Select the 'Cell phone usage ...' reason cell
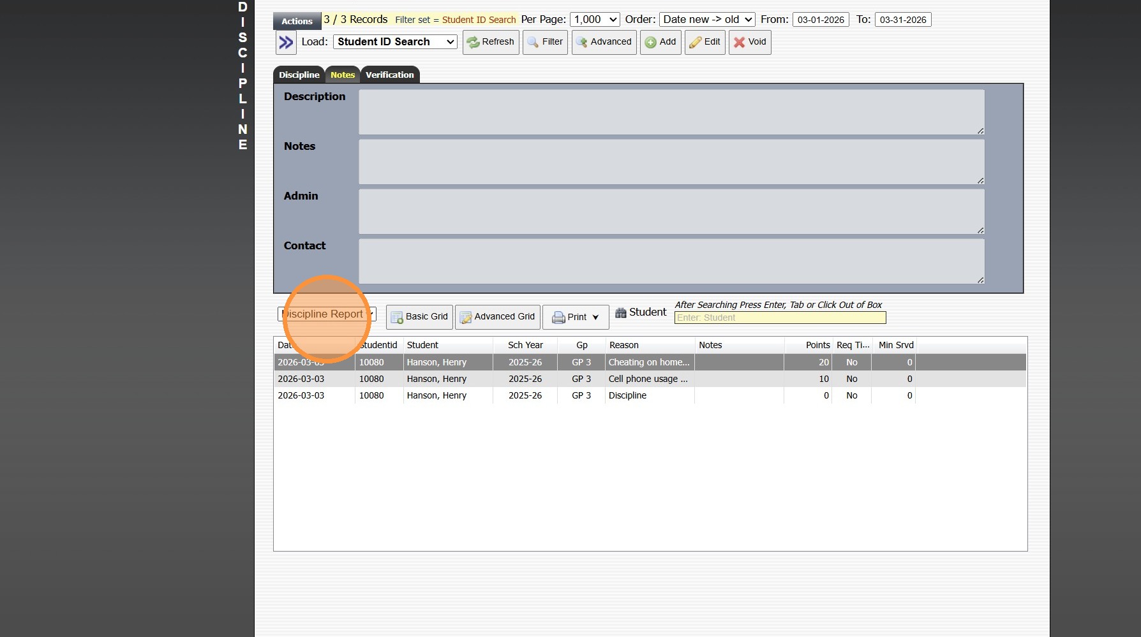 pyautogui.click(x=650, y=379)
